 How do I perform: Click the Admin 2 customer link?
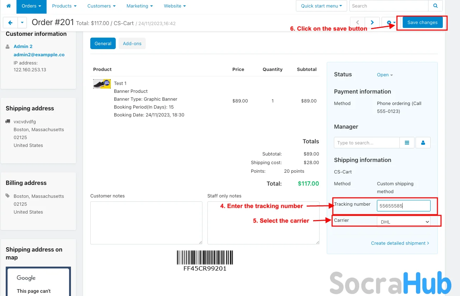coord(23,46)
